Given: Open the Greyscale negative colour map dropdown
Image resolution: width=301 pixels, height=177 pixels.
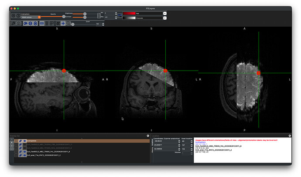Looking at the screenshot, I should click(x=165, y=18).
